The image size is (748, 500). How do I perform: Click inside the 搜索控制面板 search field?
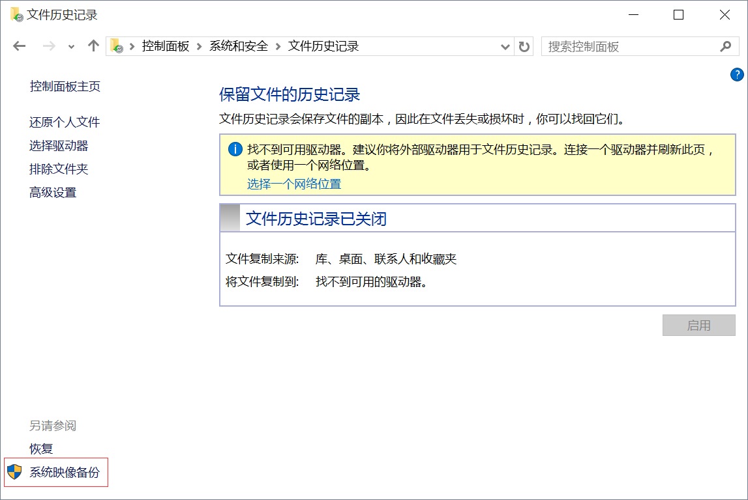pos(626,46)
